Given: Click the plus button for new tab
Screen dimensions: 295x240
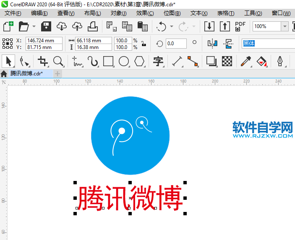Looking at the screenshot, I should [x=57, y=74].
